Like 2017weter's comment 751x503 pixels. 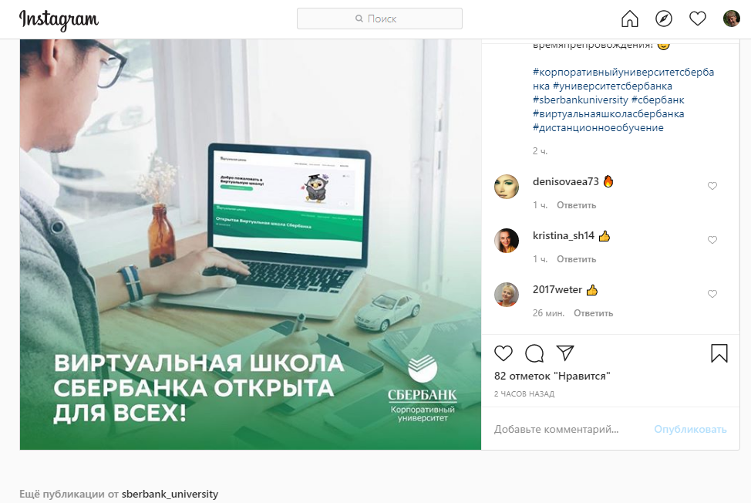[712, 294]
